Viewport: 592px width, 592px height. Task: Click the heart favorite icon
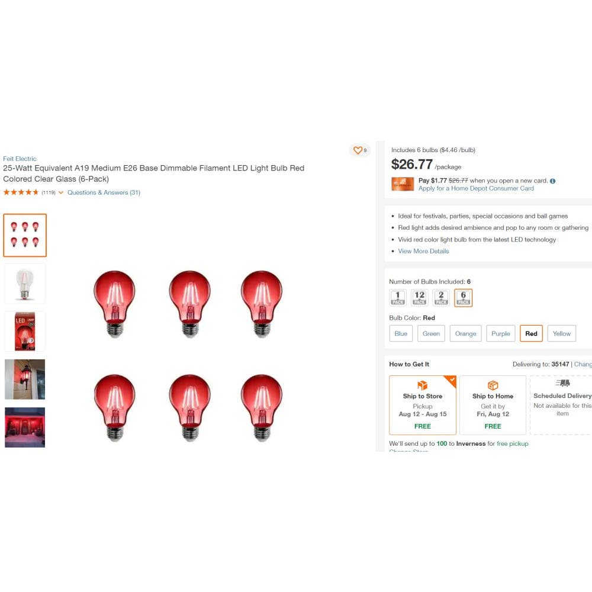[x=358, y=150]
